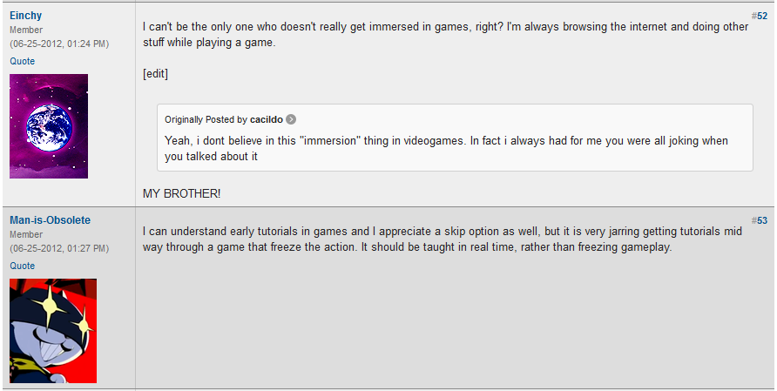Click Man-is-Obsolete's masked character avatar
This screenshot has width=777, height=391.
[53, 331]
